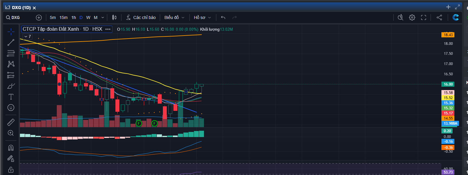Open chart settings gear
Screen dimensions: 468x175
[x=412, y=17]
